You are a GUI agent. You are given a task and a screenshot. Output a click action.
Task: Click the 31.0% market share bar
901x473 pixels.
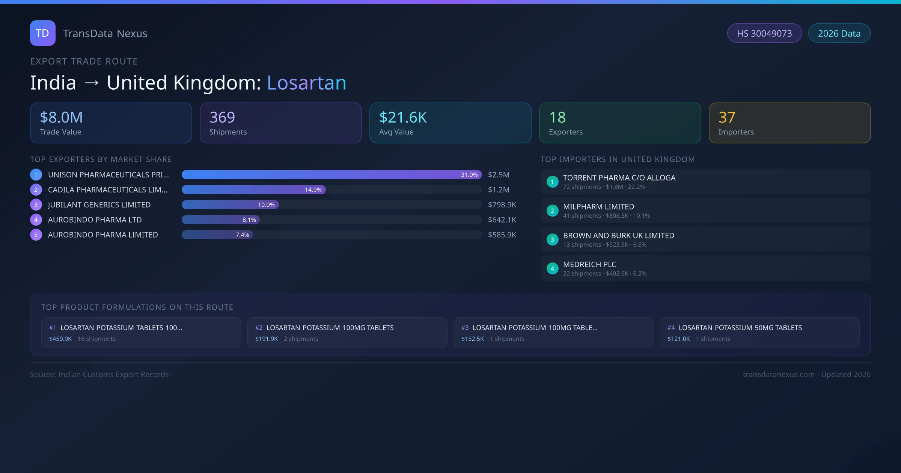pos(331,175)
